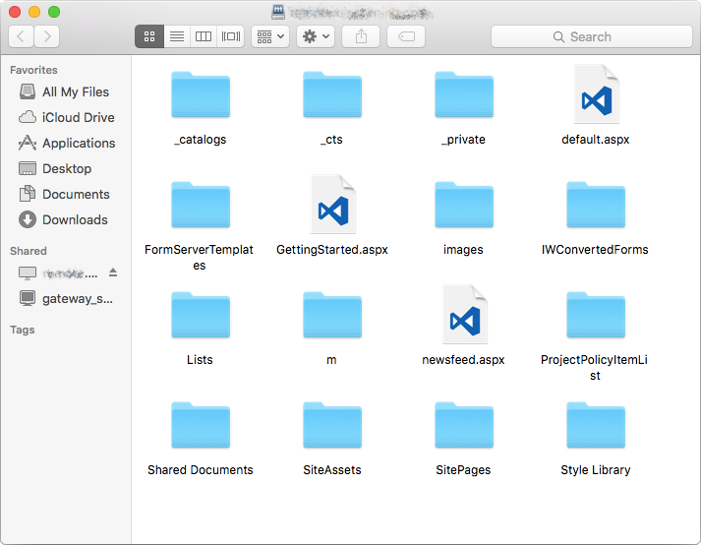Open the item arrangement dropdown
The image size is (701, 545).
click(x=269, y=36)
